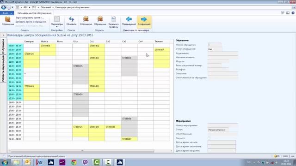Screen dimensions: 296x166
Task: Click the Обращение icon in the Создать group
Action: [x=8, y=21]
